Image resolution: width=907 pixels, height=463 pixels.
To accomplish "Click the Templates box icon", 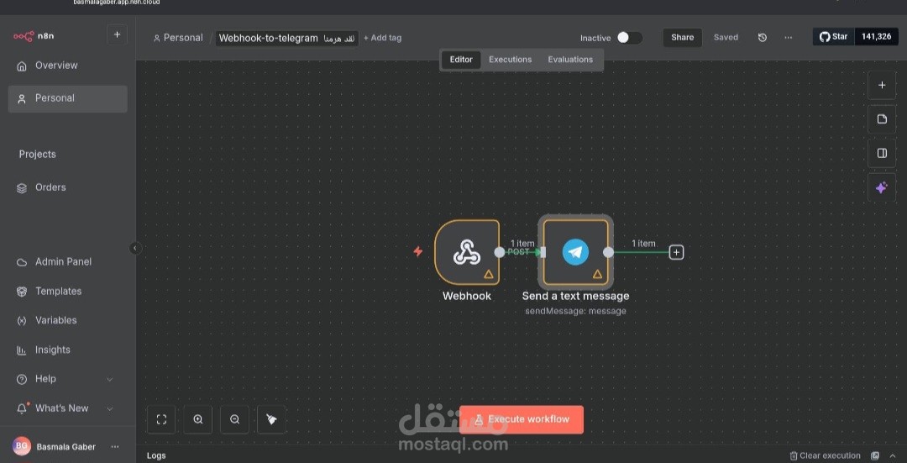I will tap(22, 291).
